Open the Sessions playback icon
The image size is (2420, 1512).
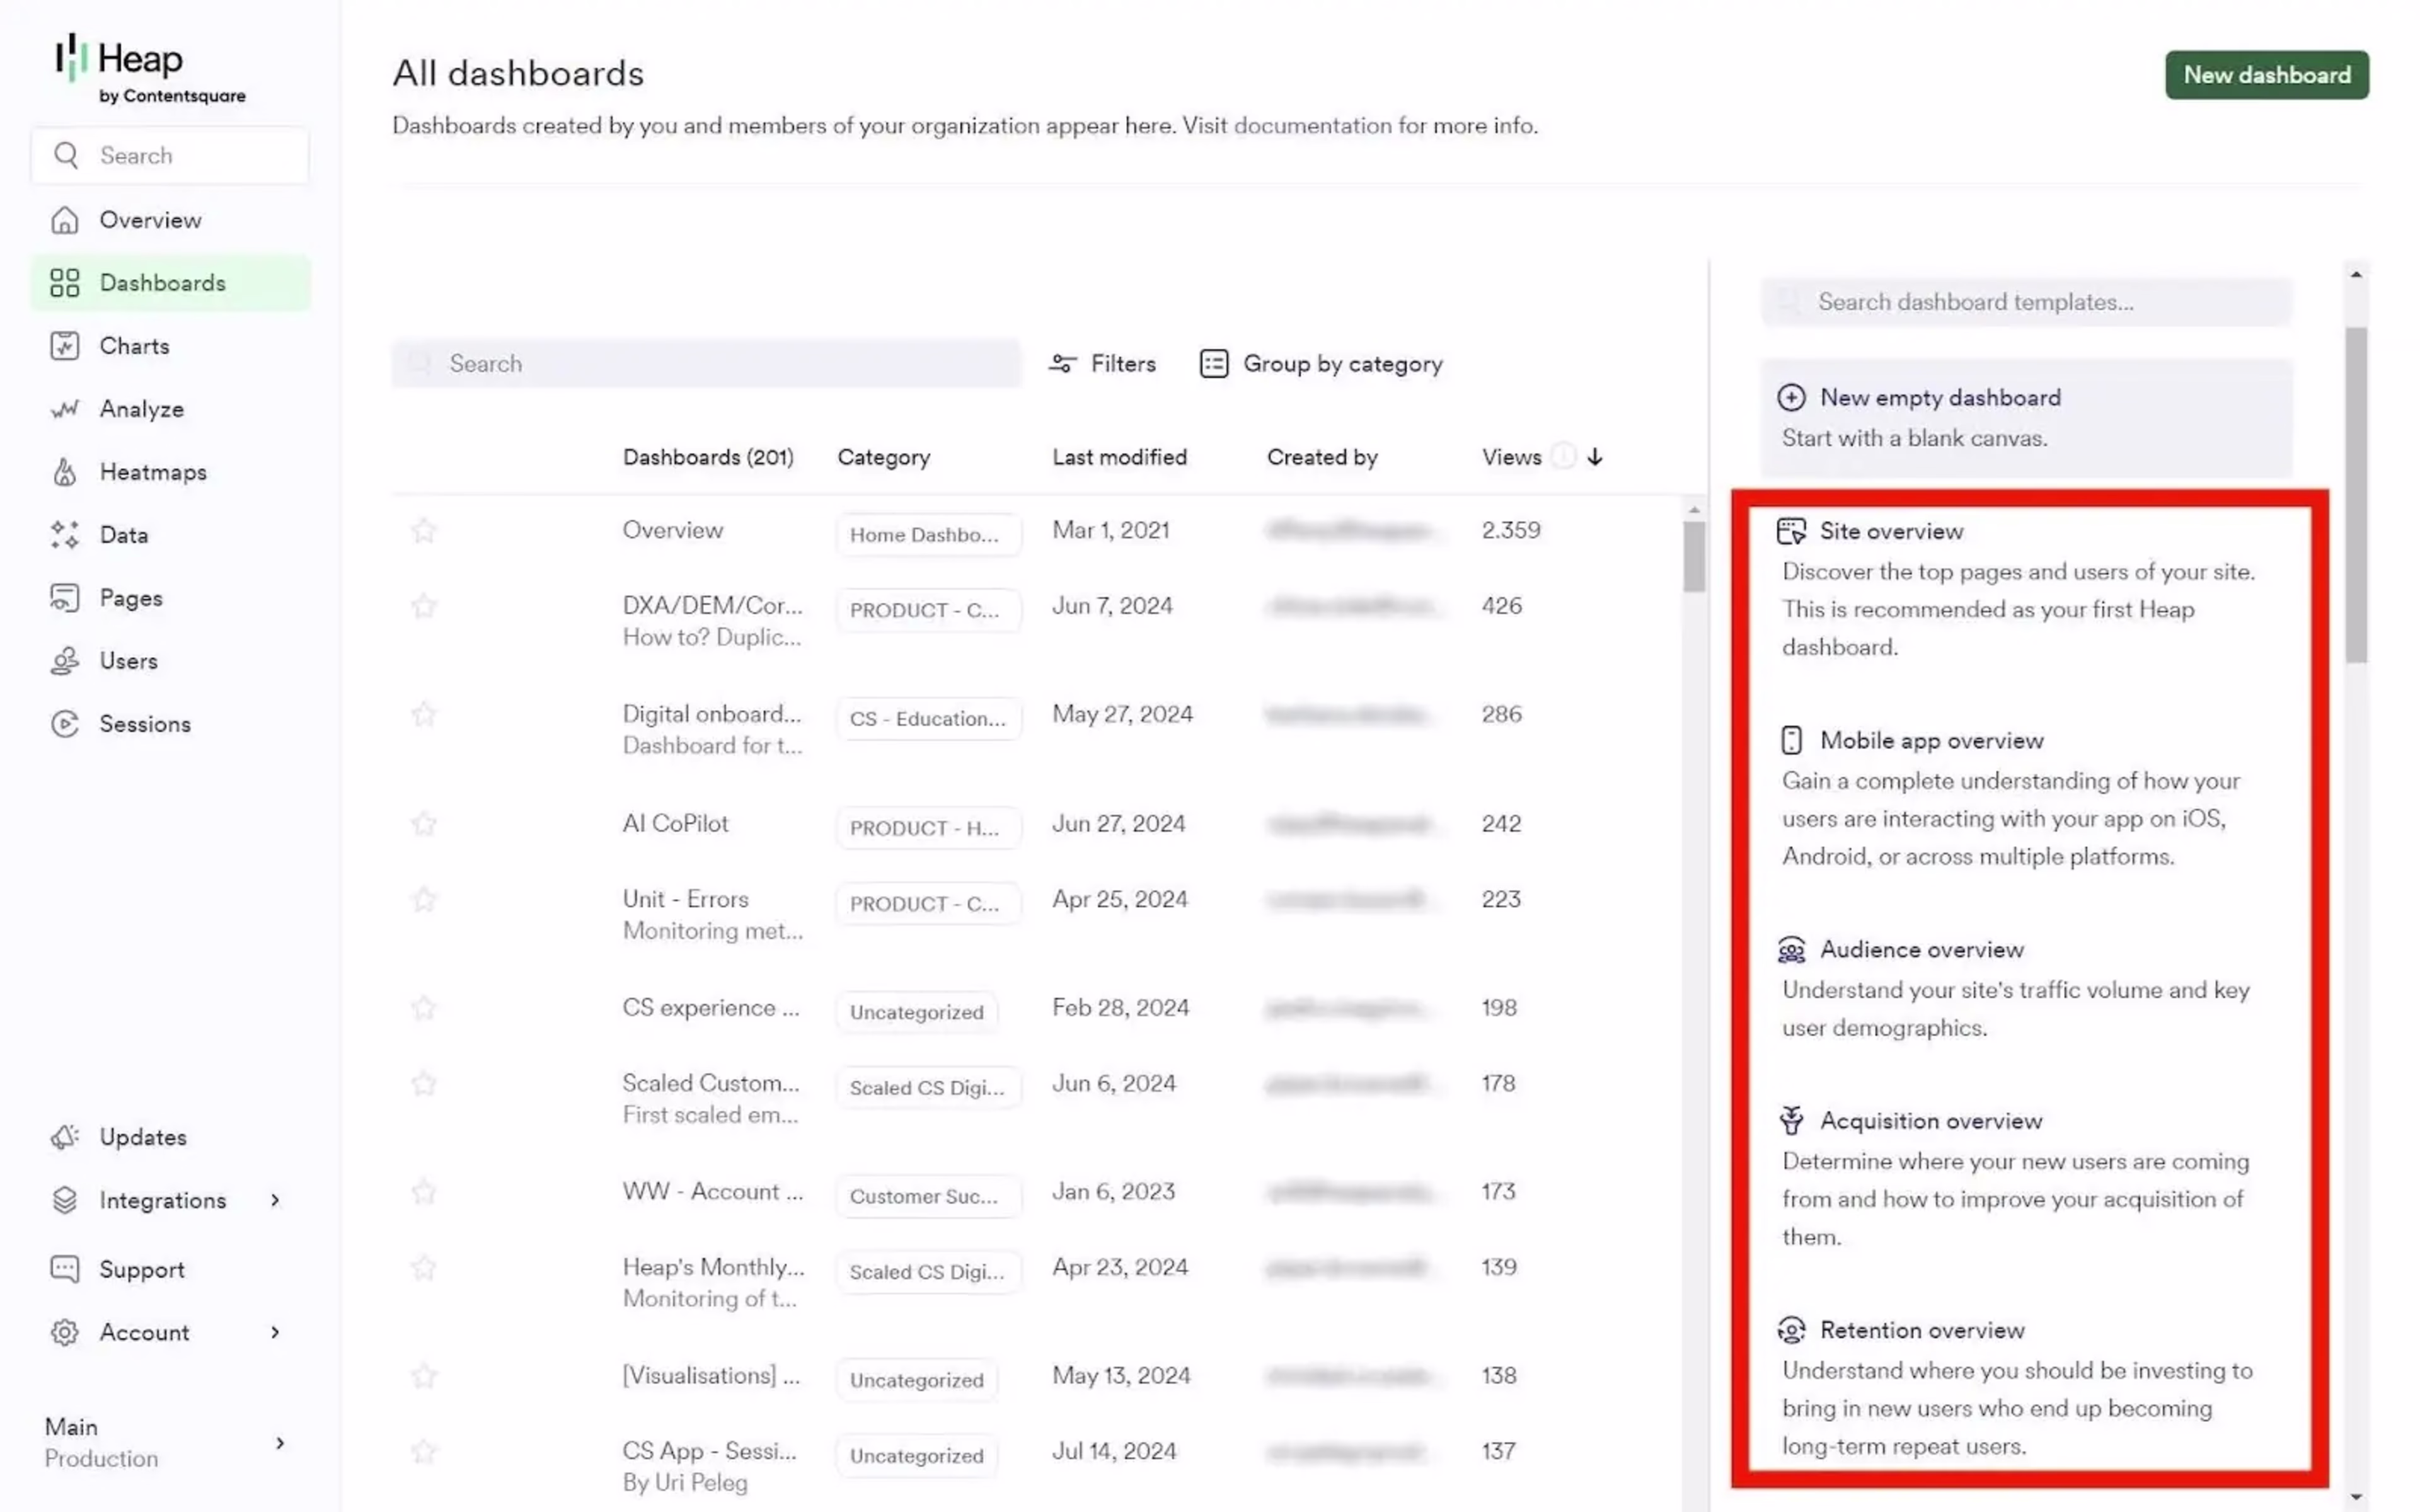coord(64,724)
